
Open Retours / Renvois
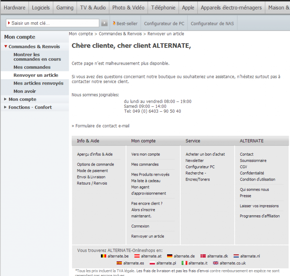click(92, 183)
